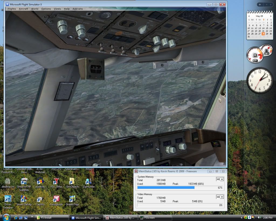Go to previous month in calendar gadget
The width and height of the screenshot is (276, 221).
pyautogui.click(x=249, y=16)
